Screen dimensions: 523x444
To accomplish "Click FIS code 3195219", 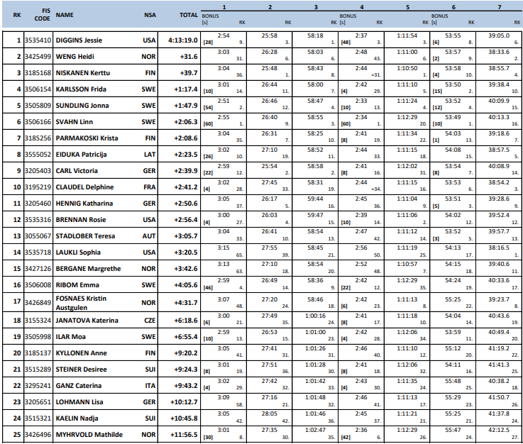I will click(38, 187).
